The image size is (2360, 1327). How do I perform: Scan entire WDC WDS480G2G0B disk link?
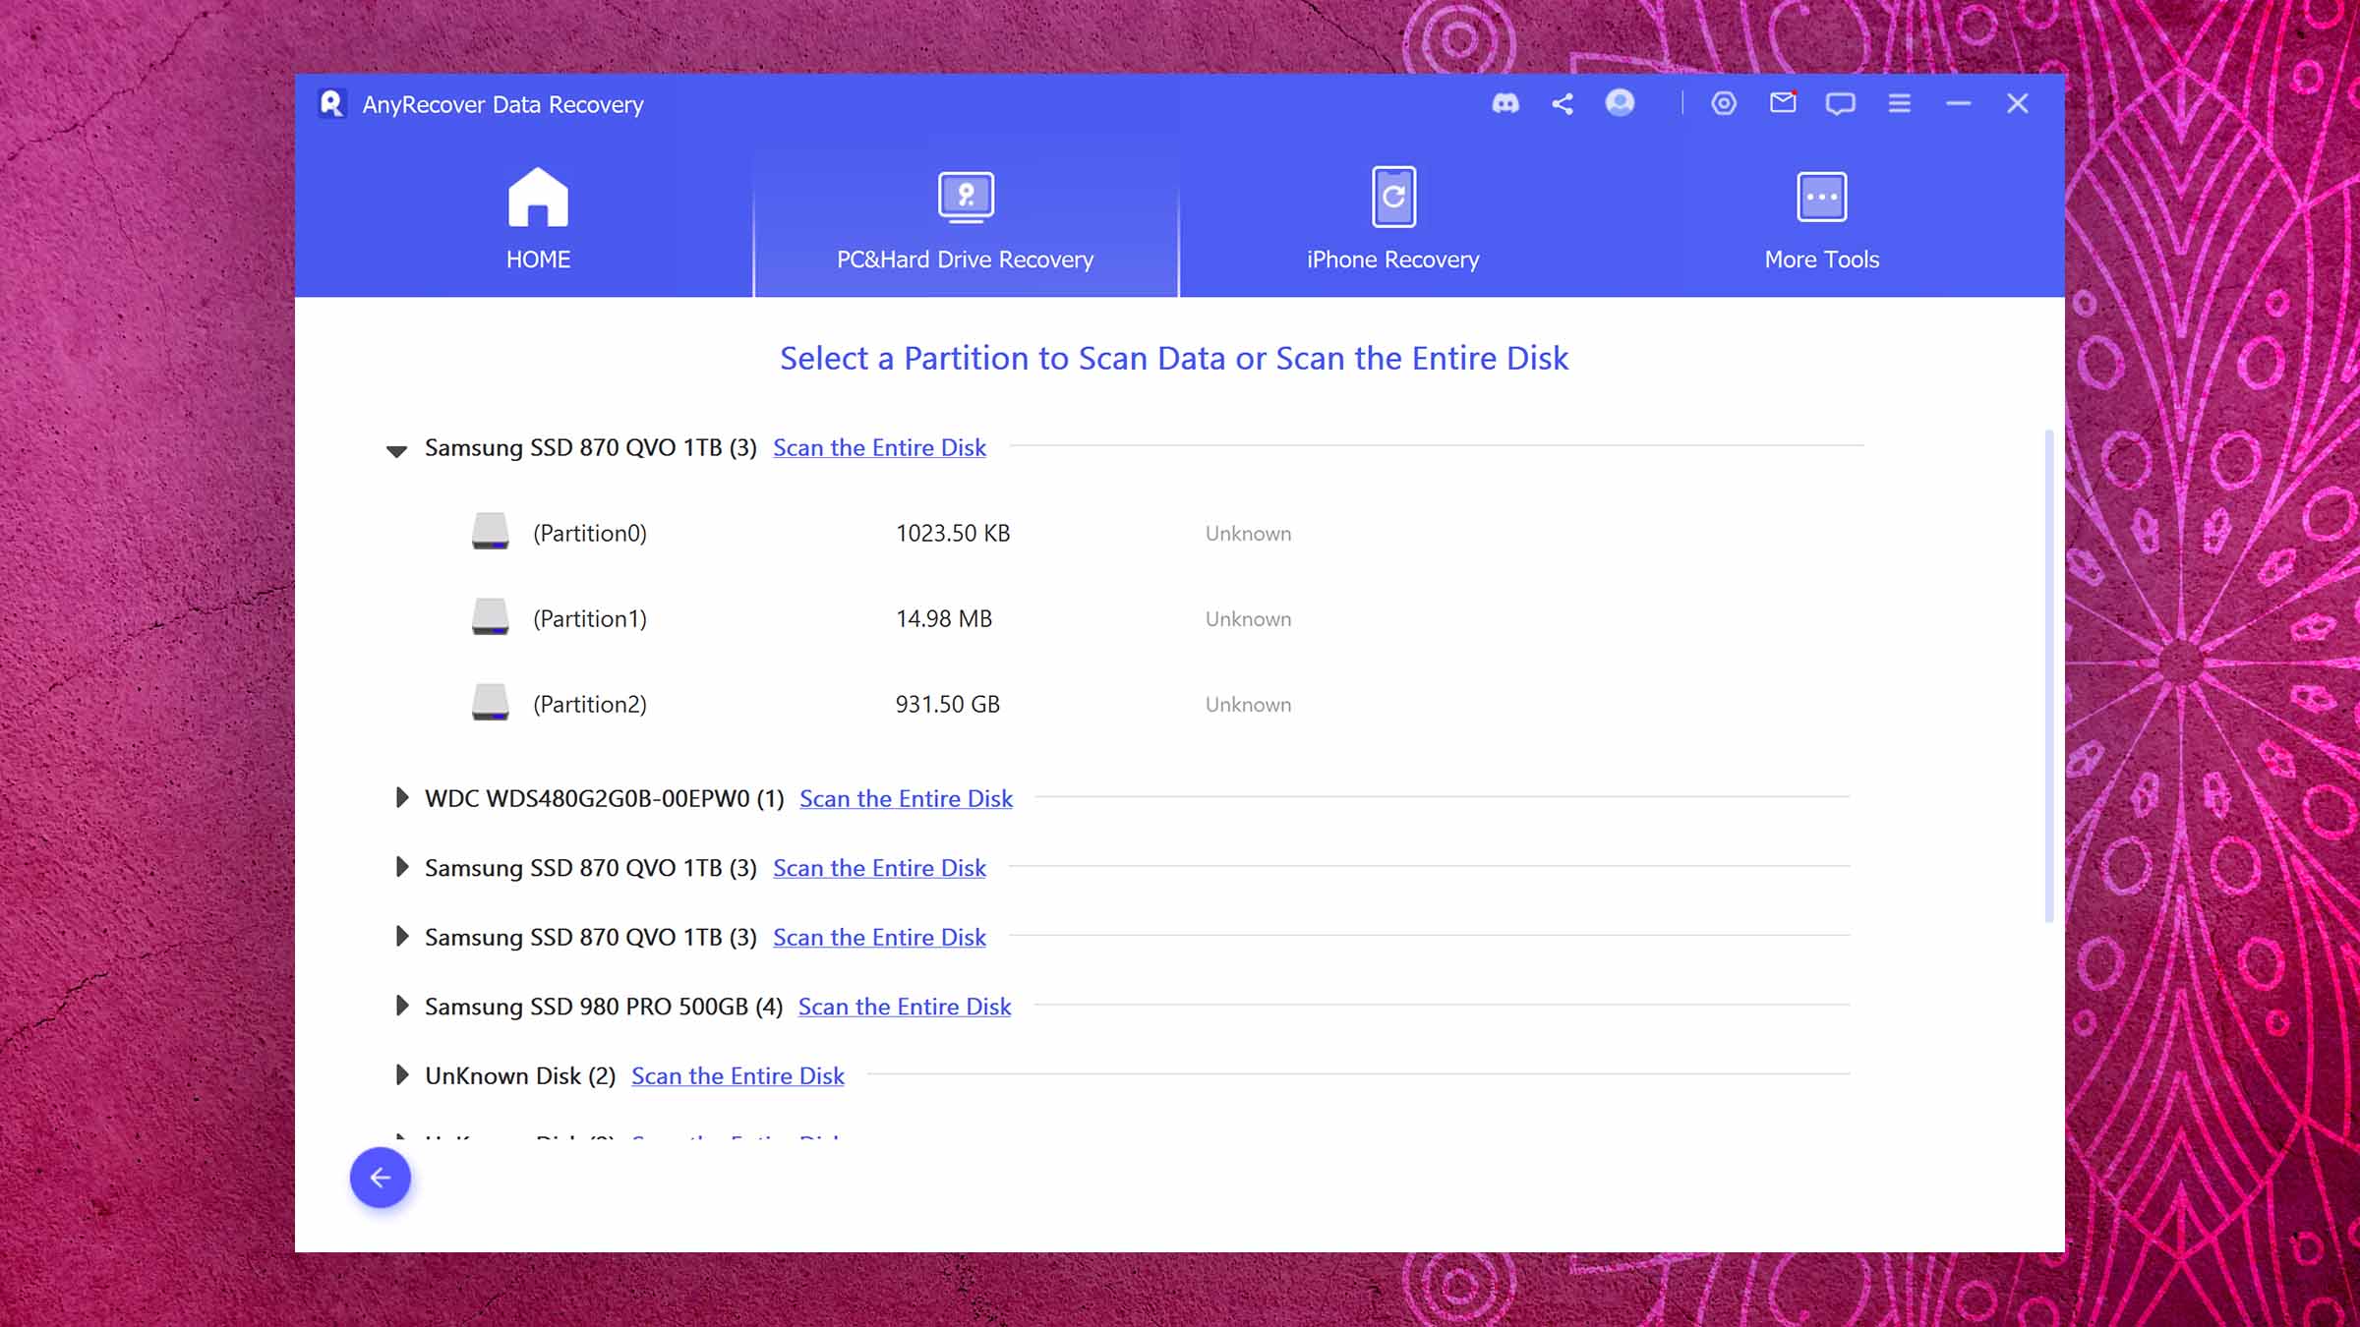[x=906, y=798]
